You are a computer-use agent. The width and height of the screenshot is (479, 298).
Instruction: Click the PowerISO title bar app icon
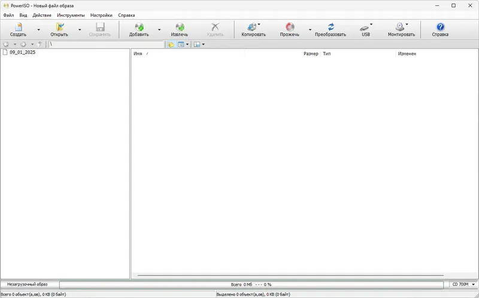(6, 5)
